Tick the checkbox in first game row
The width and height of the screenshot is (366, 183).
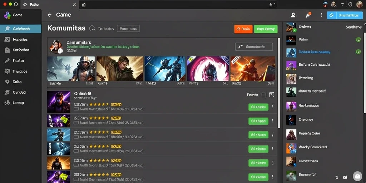(x=76, y=109)
